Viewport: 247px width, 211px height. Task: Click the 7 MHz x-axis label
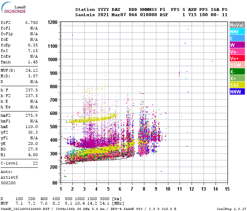(132, 189)
